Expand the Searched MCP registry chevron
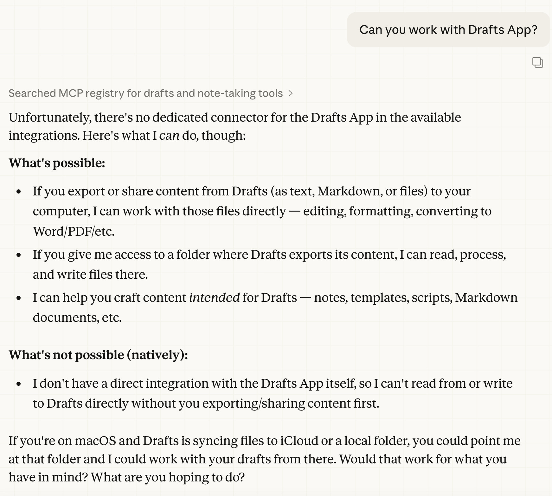The height and width of the screenshot is (496, 552). click(x=291, y=93)
